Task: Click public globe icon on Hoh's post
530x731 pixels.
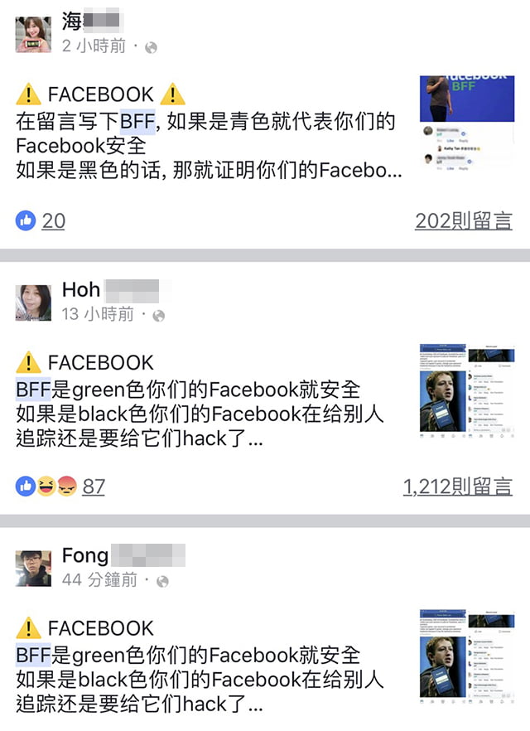Action: pos(159,316)
